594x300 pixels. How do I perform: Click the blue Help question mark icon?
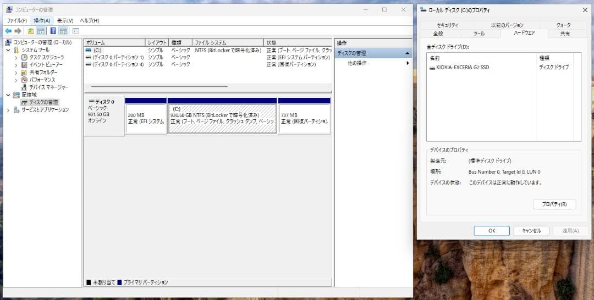click(53, 31)
